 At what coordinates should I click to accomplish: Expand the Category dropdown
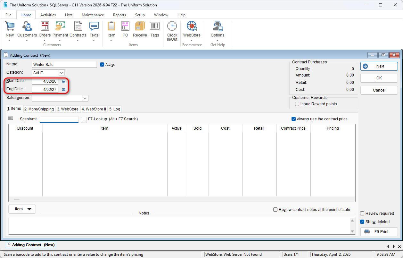(x=62, y=73)
